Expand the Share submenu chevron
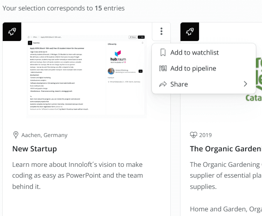This screenshot has height=216, width=262. click(x=245, y=84)
